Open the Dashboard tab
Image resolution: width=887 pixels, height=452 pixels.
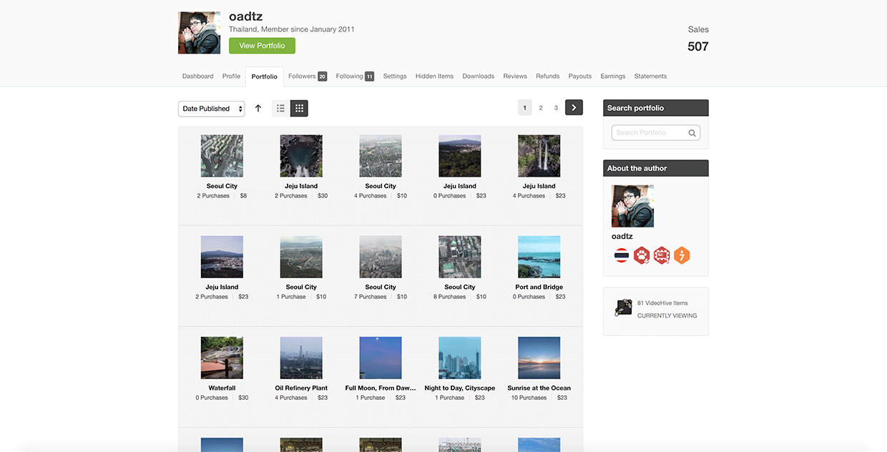pyautogui.click(x=197, y=76)
